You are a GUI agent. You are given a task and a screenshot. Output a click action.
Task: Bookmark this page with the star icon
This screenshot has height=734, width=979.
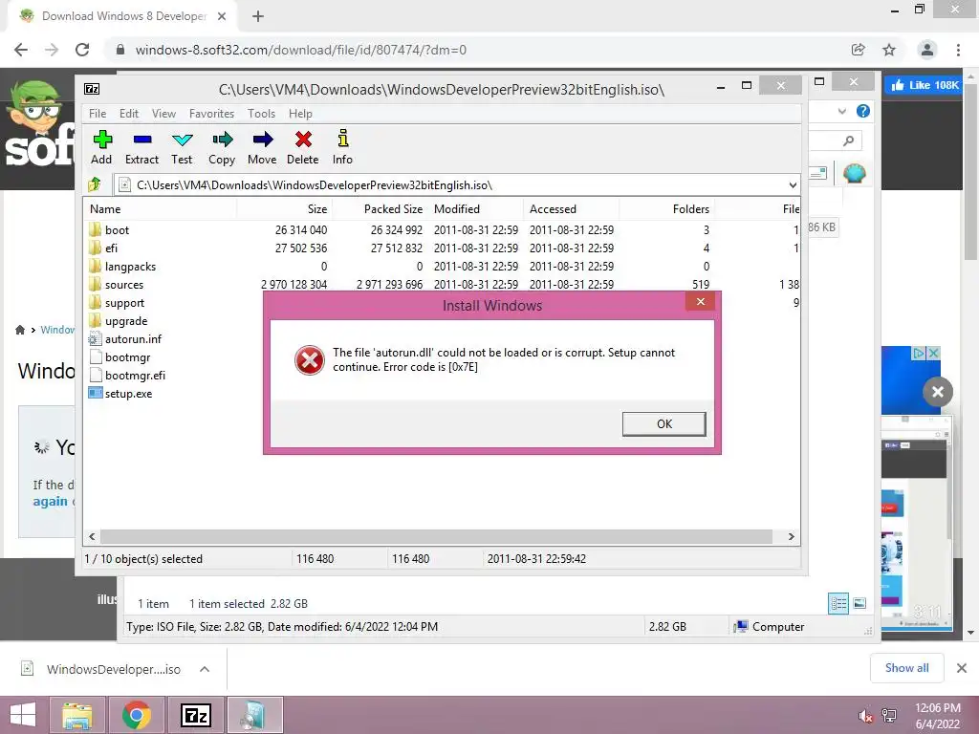(889, 50)
